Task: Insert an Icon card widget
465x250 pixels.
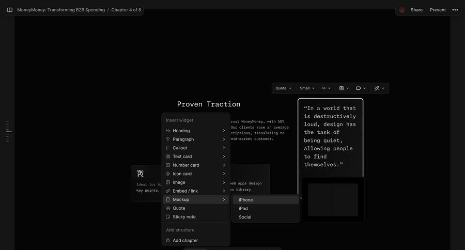Action: 196,174
